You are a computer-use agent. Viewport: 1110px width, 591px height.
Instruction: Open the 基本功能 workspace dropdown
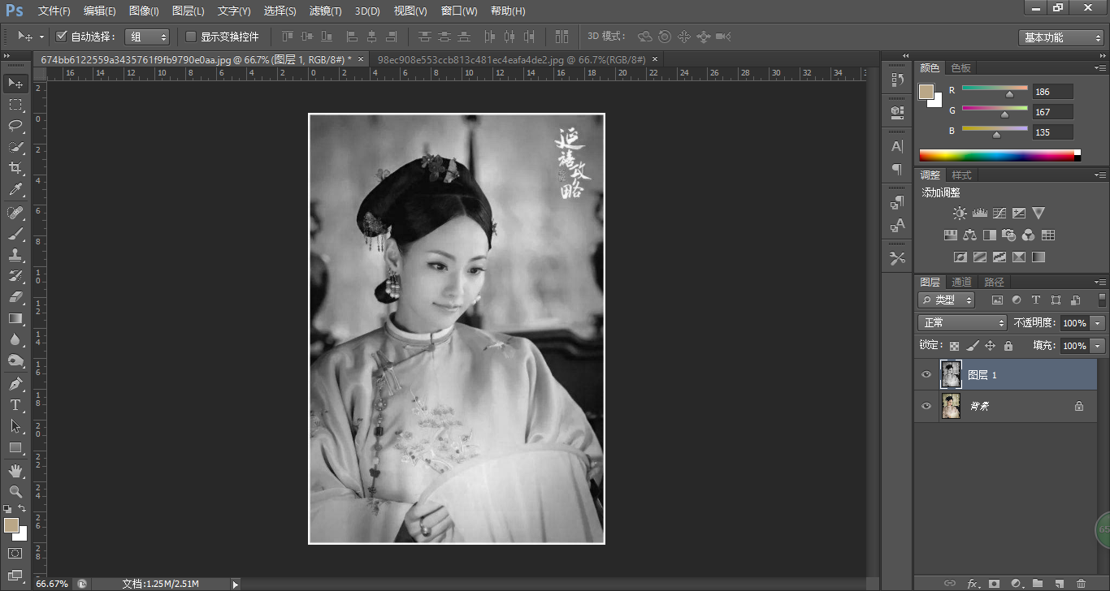1061,37
